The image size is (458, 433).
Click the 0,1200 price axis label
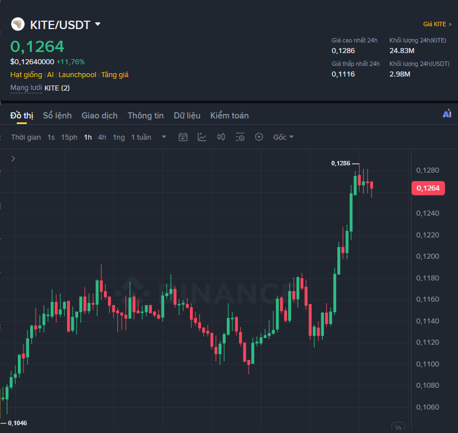[428, 256]
